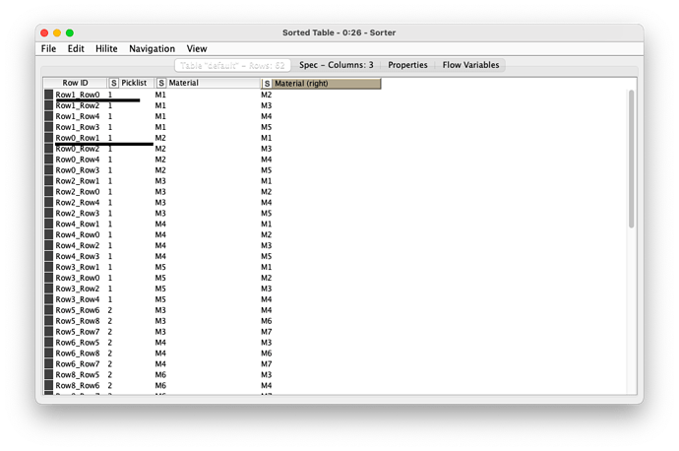679x451 pixels.
Task: Click the color marker of row Row5_Row6
Action: click(x=48, y=310)
